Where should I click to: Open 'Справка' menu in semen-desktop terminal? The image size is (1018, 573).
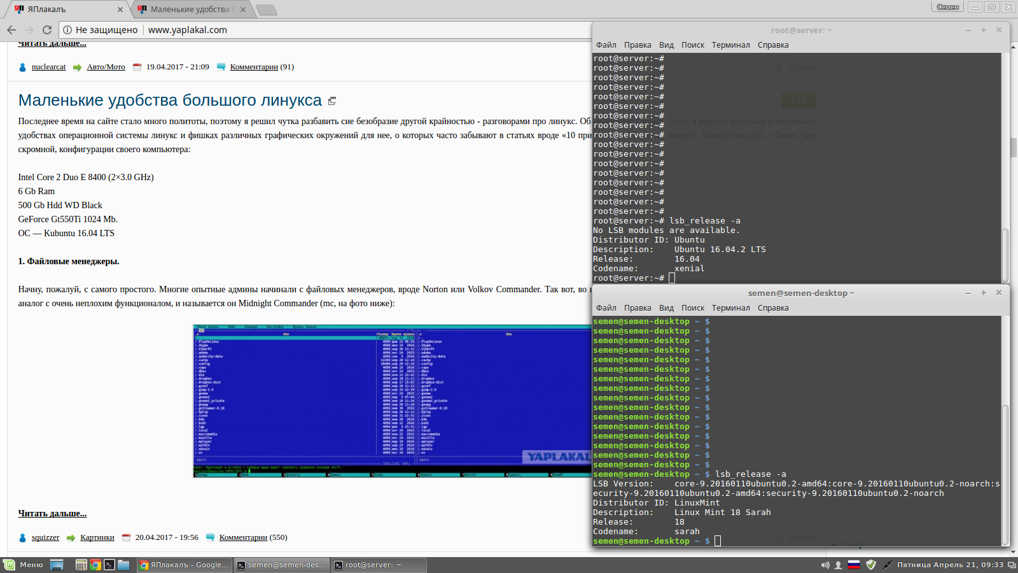coord(773,308)
